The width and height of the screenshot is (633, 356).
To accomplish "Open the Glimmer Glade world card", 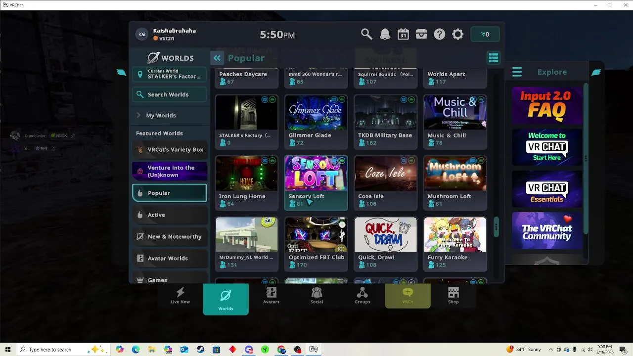I will click(316, 122).
